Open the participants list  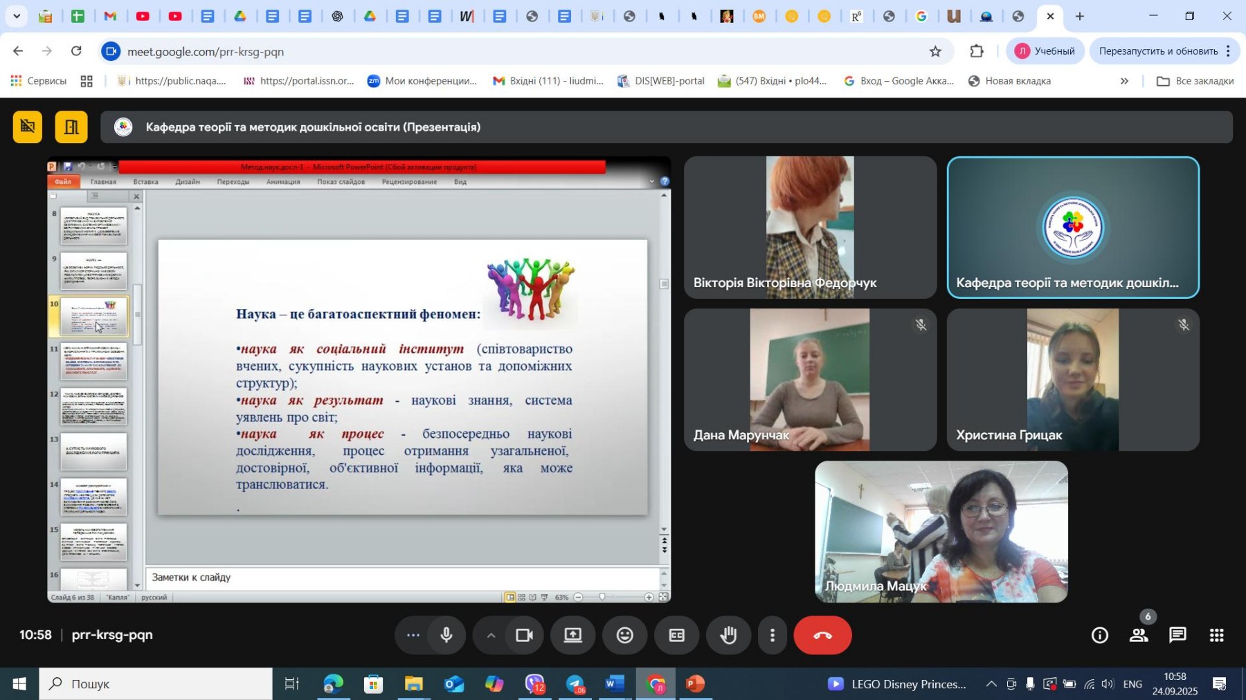point(1139,635)
